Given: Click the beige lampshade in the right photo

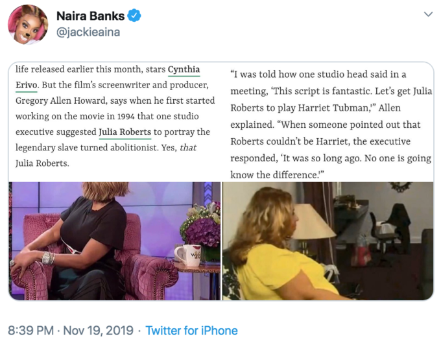Looking at the screenshot, I should coord(314,221).
